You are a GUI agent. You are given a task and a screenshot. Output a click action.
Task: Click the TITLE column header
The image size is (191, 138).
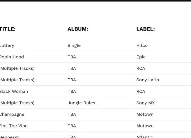click(8, 29)
